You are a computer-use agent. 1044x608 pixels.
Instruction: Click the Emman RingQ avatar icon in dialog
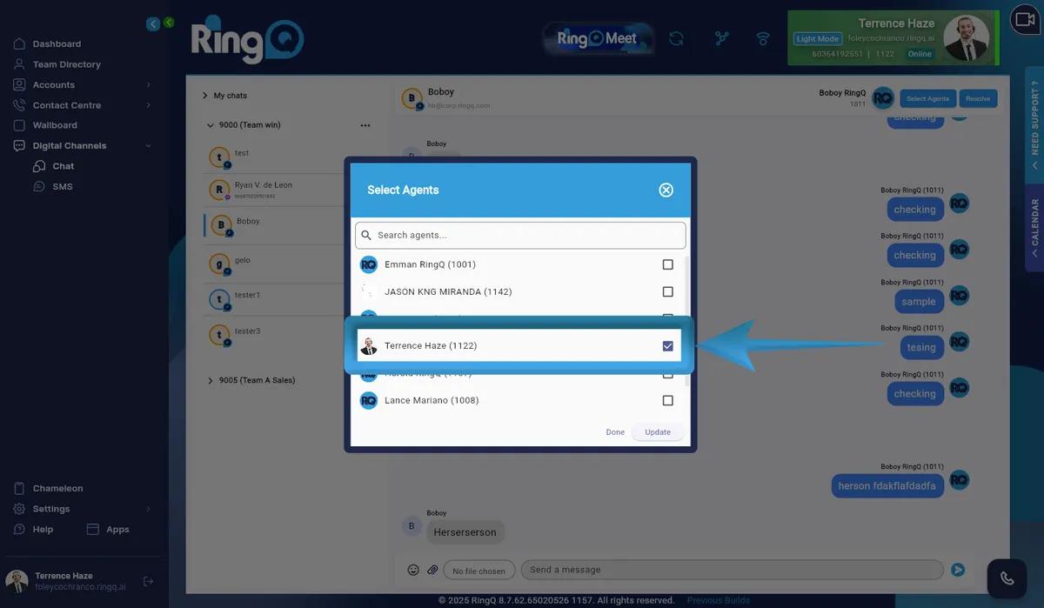[x=369, y=264]
